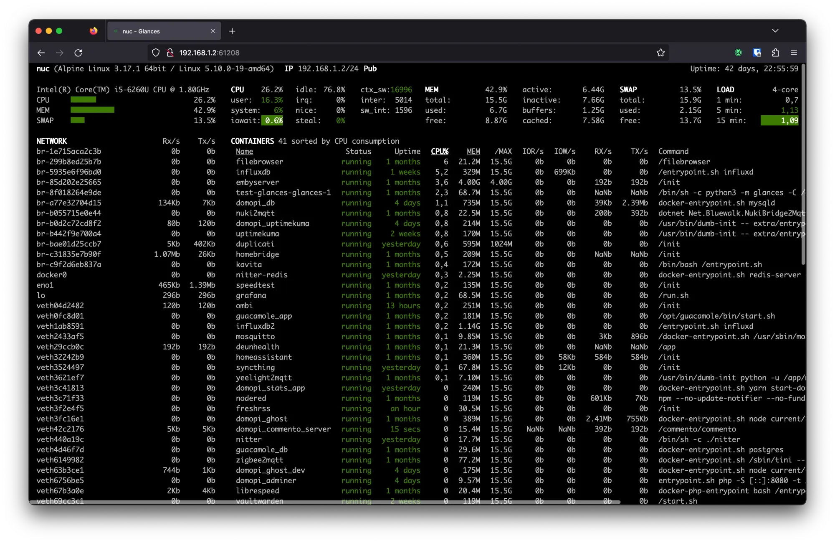This screenshot has width=835, height=543.
Task: Click the librespeed container name
Action: (257, 491)
